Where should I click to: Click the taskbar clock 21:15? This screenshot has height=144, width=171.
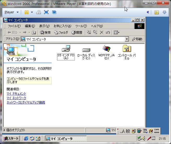[162, 139]
